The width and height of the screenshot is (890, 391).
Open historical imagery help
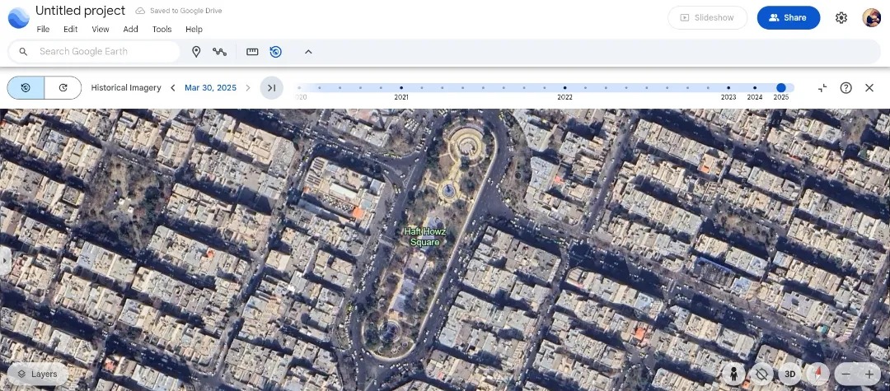(845, 88)
